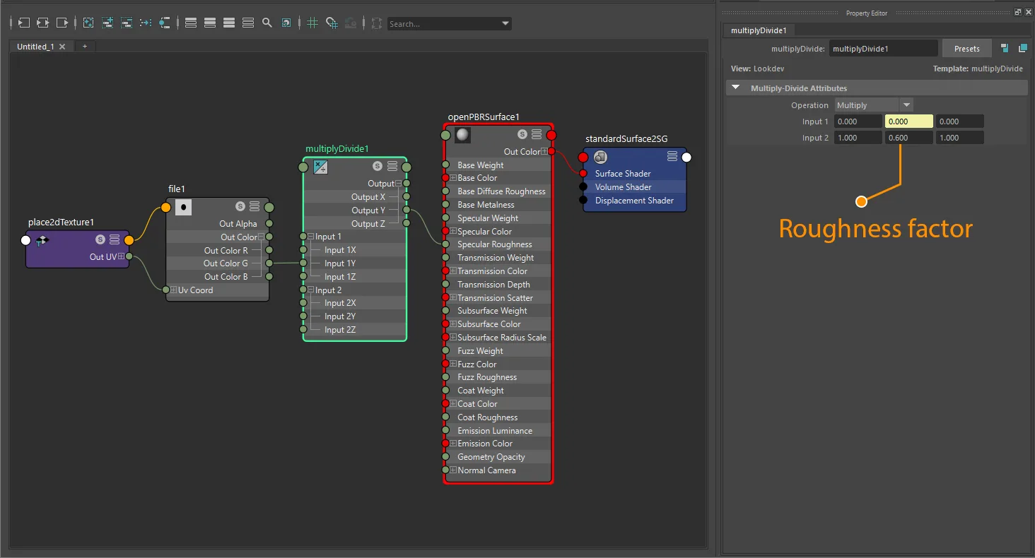Click the teal copy-tab icon beside Presets

tap(1004, 49)
